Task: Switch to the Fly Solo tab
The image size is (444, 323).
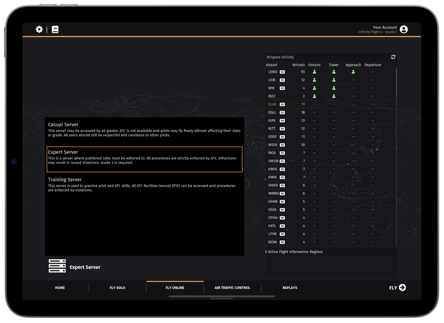Action: pyautogui.click(x=117, y=288)
